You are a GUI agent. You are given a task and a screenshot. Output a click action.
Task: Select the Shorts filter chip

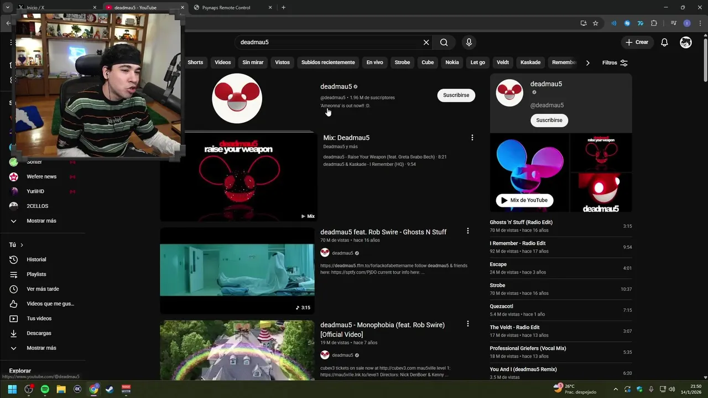(195, 62)
